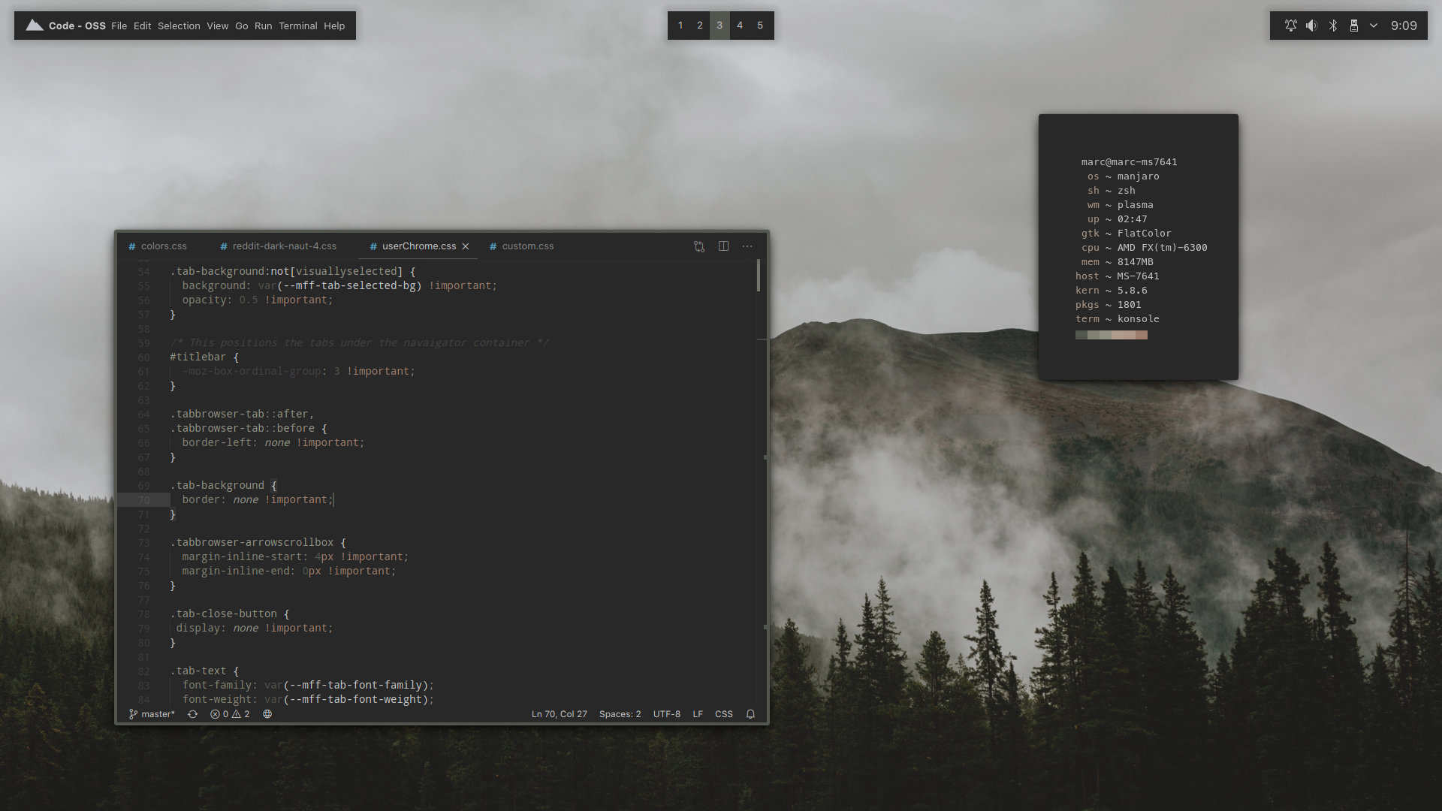The width and height of the screenshot is (1442, 811).
Task: Click the volume/speaker icon in system tray
Action: point(1311,26)
